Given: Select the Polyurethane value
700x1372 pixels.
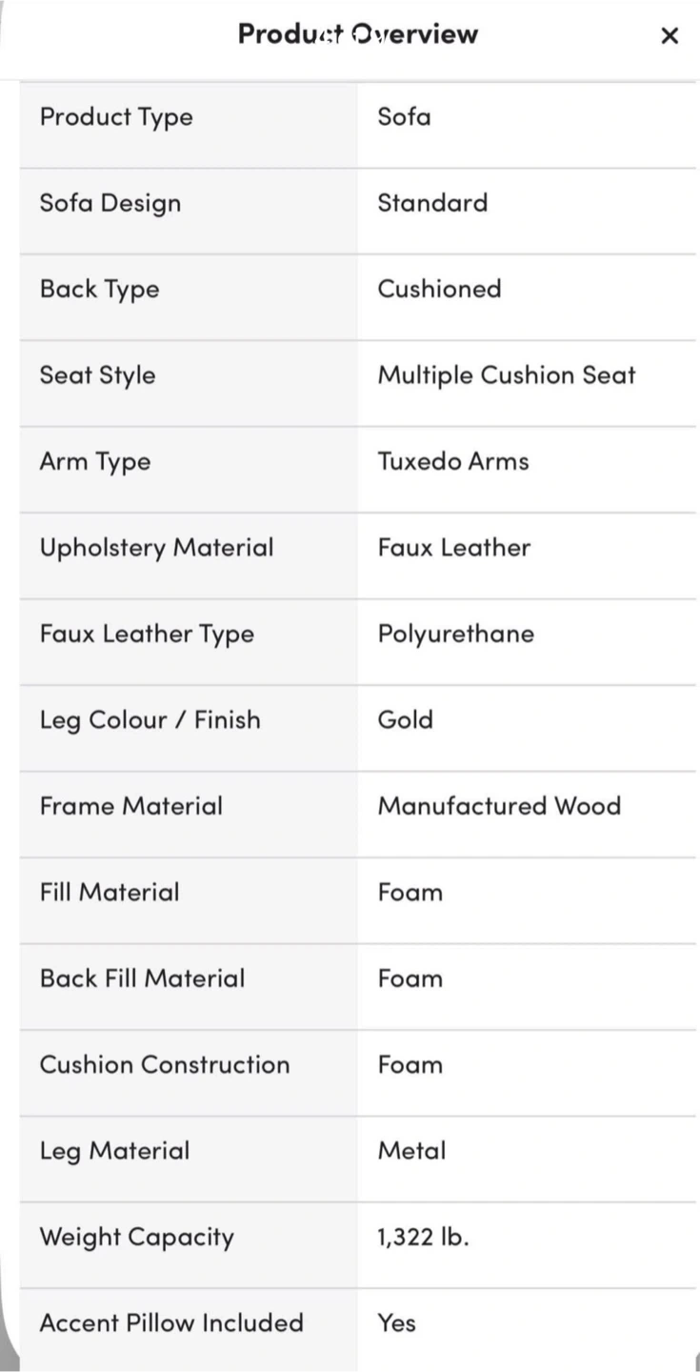Looking at the screenshot, I should pos(456,635).
